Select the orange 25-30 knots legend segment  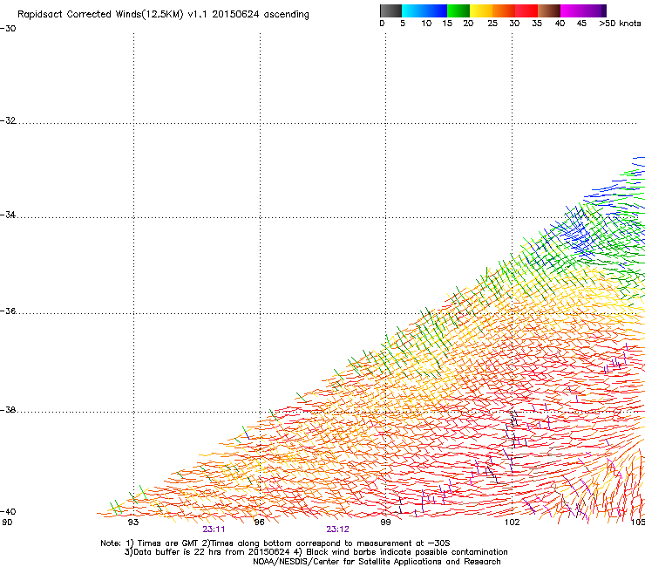[504, 10]
